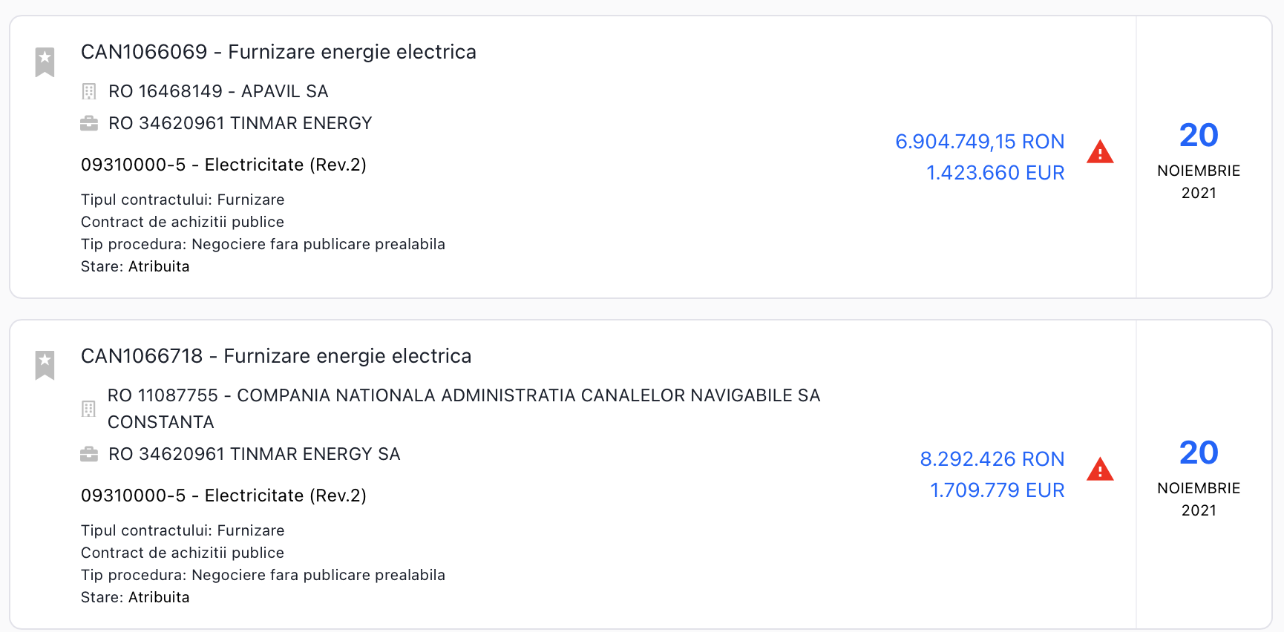The width and height of the screenshot is (1284, 632).
Task: Open supplier RO 34620961 TINMAR ENERGY
Action: click(240, 123)
